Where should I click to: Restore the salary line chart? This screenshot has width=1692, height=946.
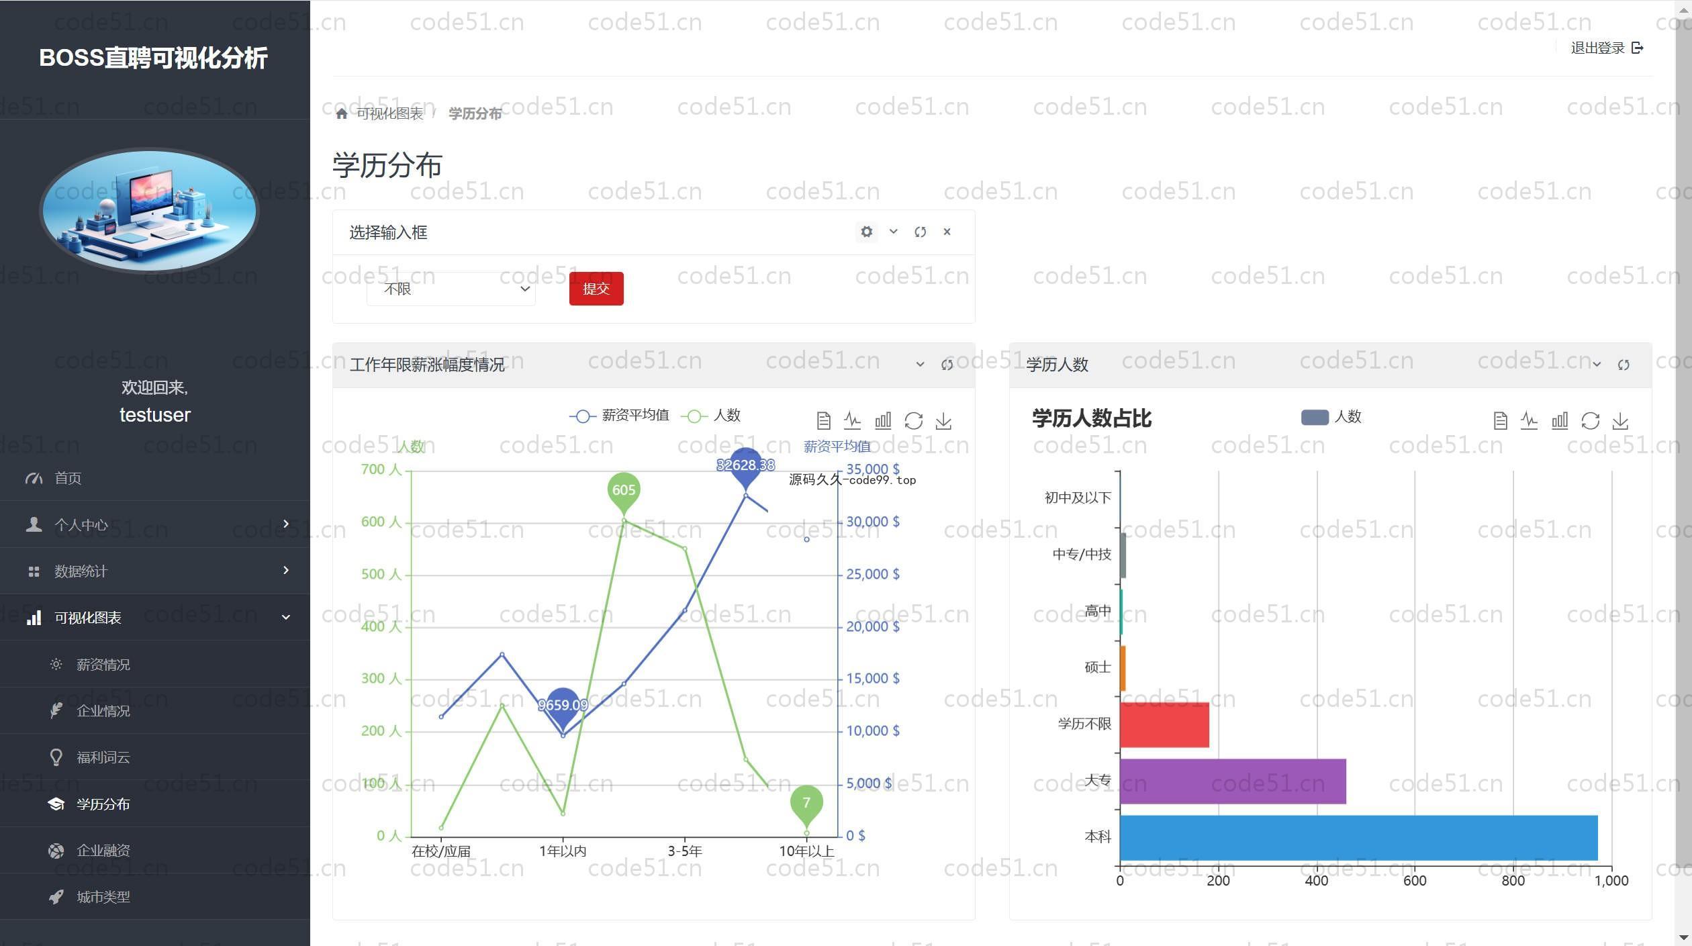click(x=914, y=421)
